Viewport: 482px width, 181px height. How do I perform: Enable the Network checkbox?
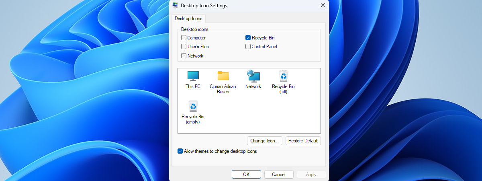point(184,56)
